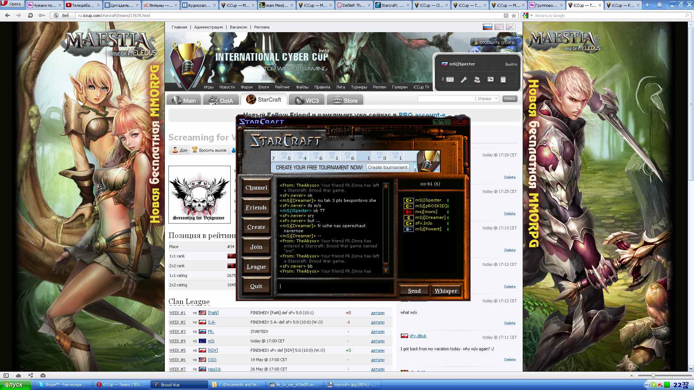This screenshot has width=694, height=390.
Task: Open the Форум menu item
Action: (247, 87)
